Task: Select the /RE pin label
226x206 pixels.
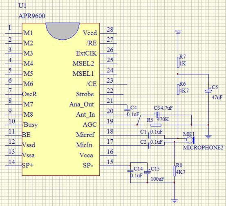Action: pos(92,43)
